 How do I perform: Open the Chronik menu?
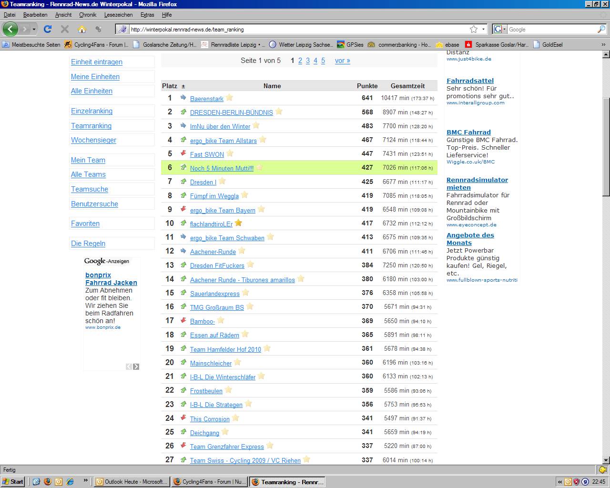(88, 15)
